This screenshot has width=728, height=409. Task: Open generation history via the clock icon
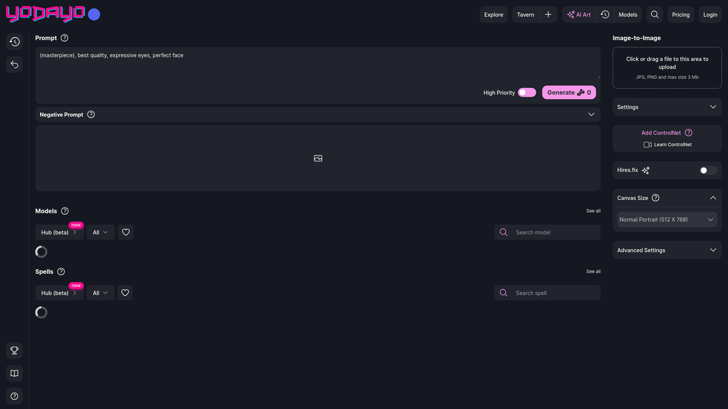[x=604, y=14]
